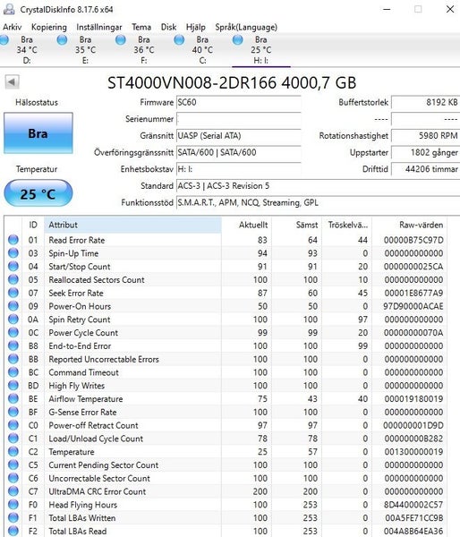Select the C: drive status icon
Image resolution: width=460 pixels, height=537 pixels.
179,40
